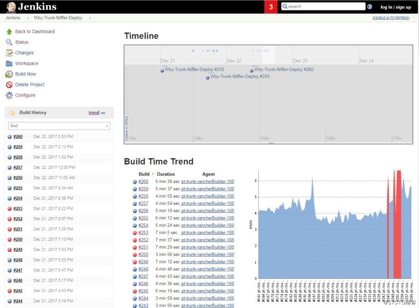The height and width of the screenshot is (308, 419).
Task: Toggle the Disable Auto Refresh link
Action: (x=391, y=17)
